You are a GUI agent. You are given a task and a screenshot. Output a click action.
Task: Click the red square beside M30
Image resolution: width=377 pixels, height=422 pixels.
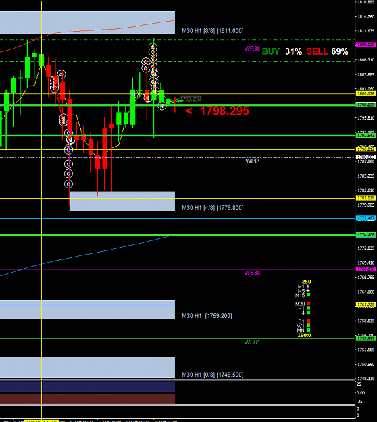click(x=308, y=304)
